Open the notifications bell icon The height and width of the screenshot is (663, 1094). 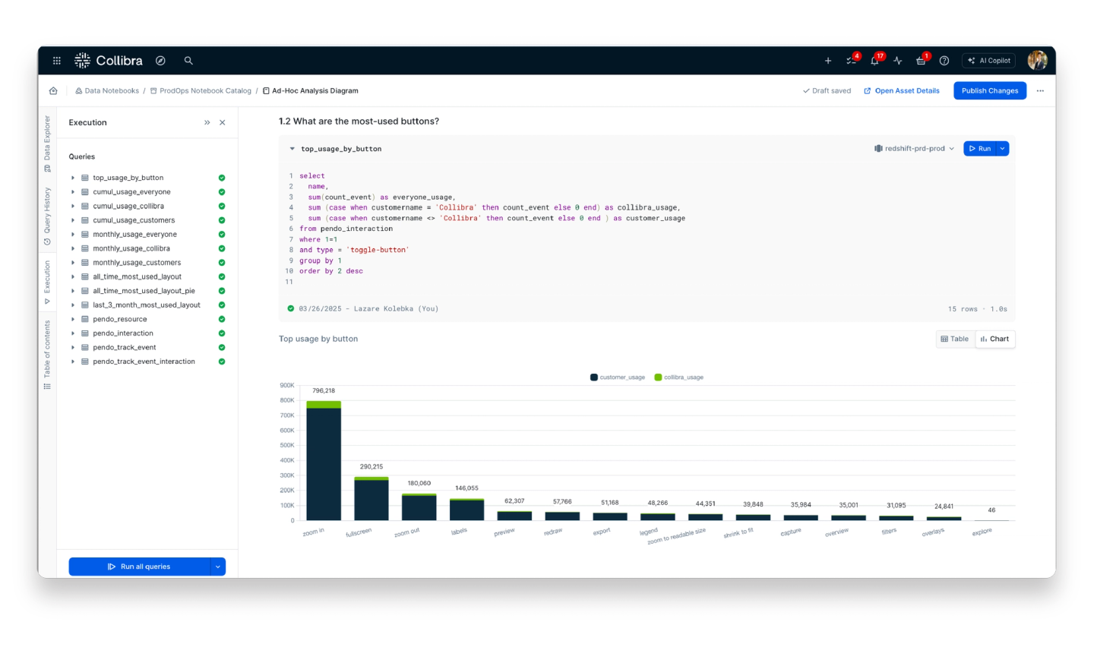click(x=874, y=61)
